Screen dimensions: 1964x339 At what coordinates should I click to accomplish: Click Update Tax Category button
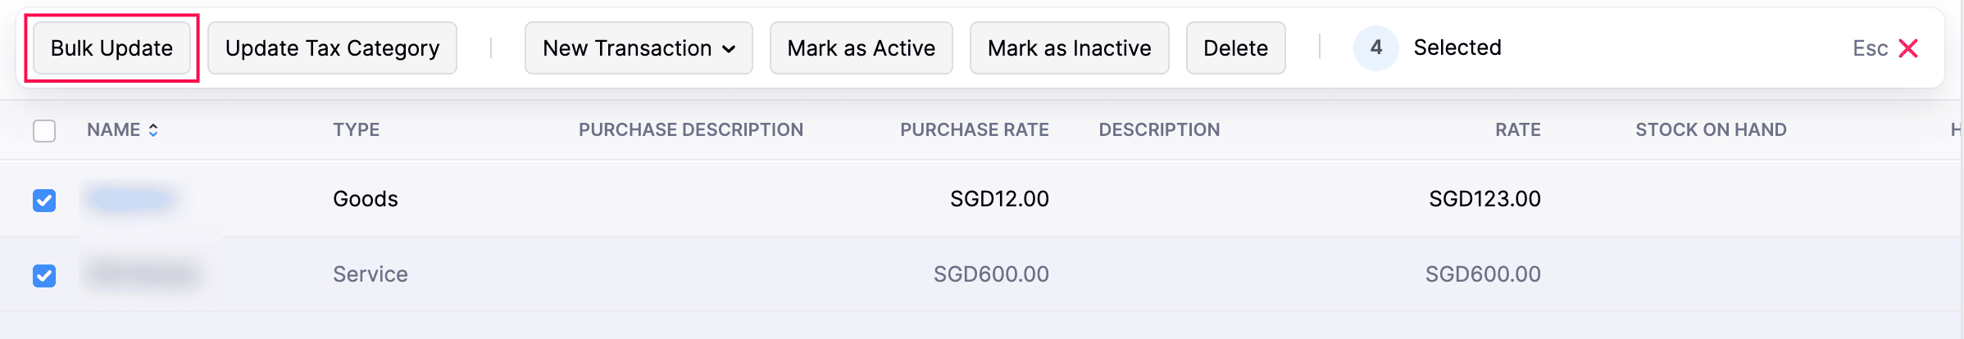pyautogui.click(x=332, y=48)
